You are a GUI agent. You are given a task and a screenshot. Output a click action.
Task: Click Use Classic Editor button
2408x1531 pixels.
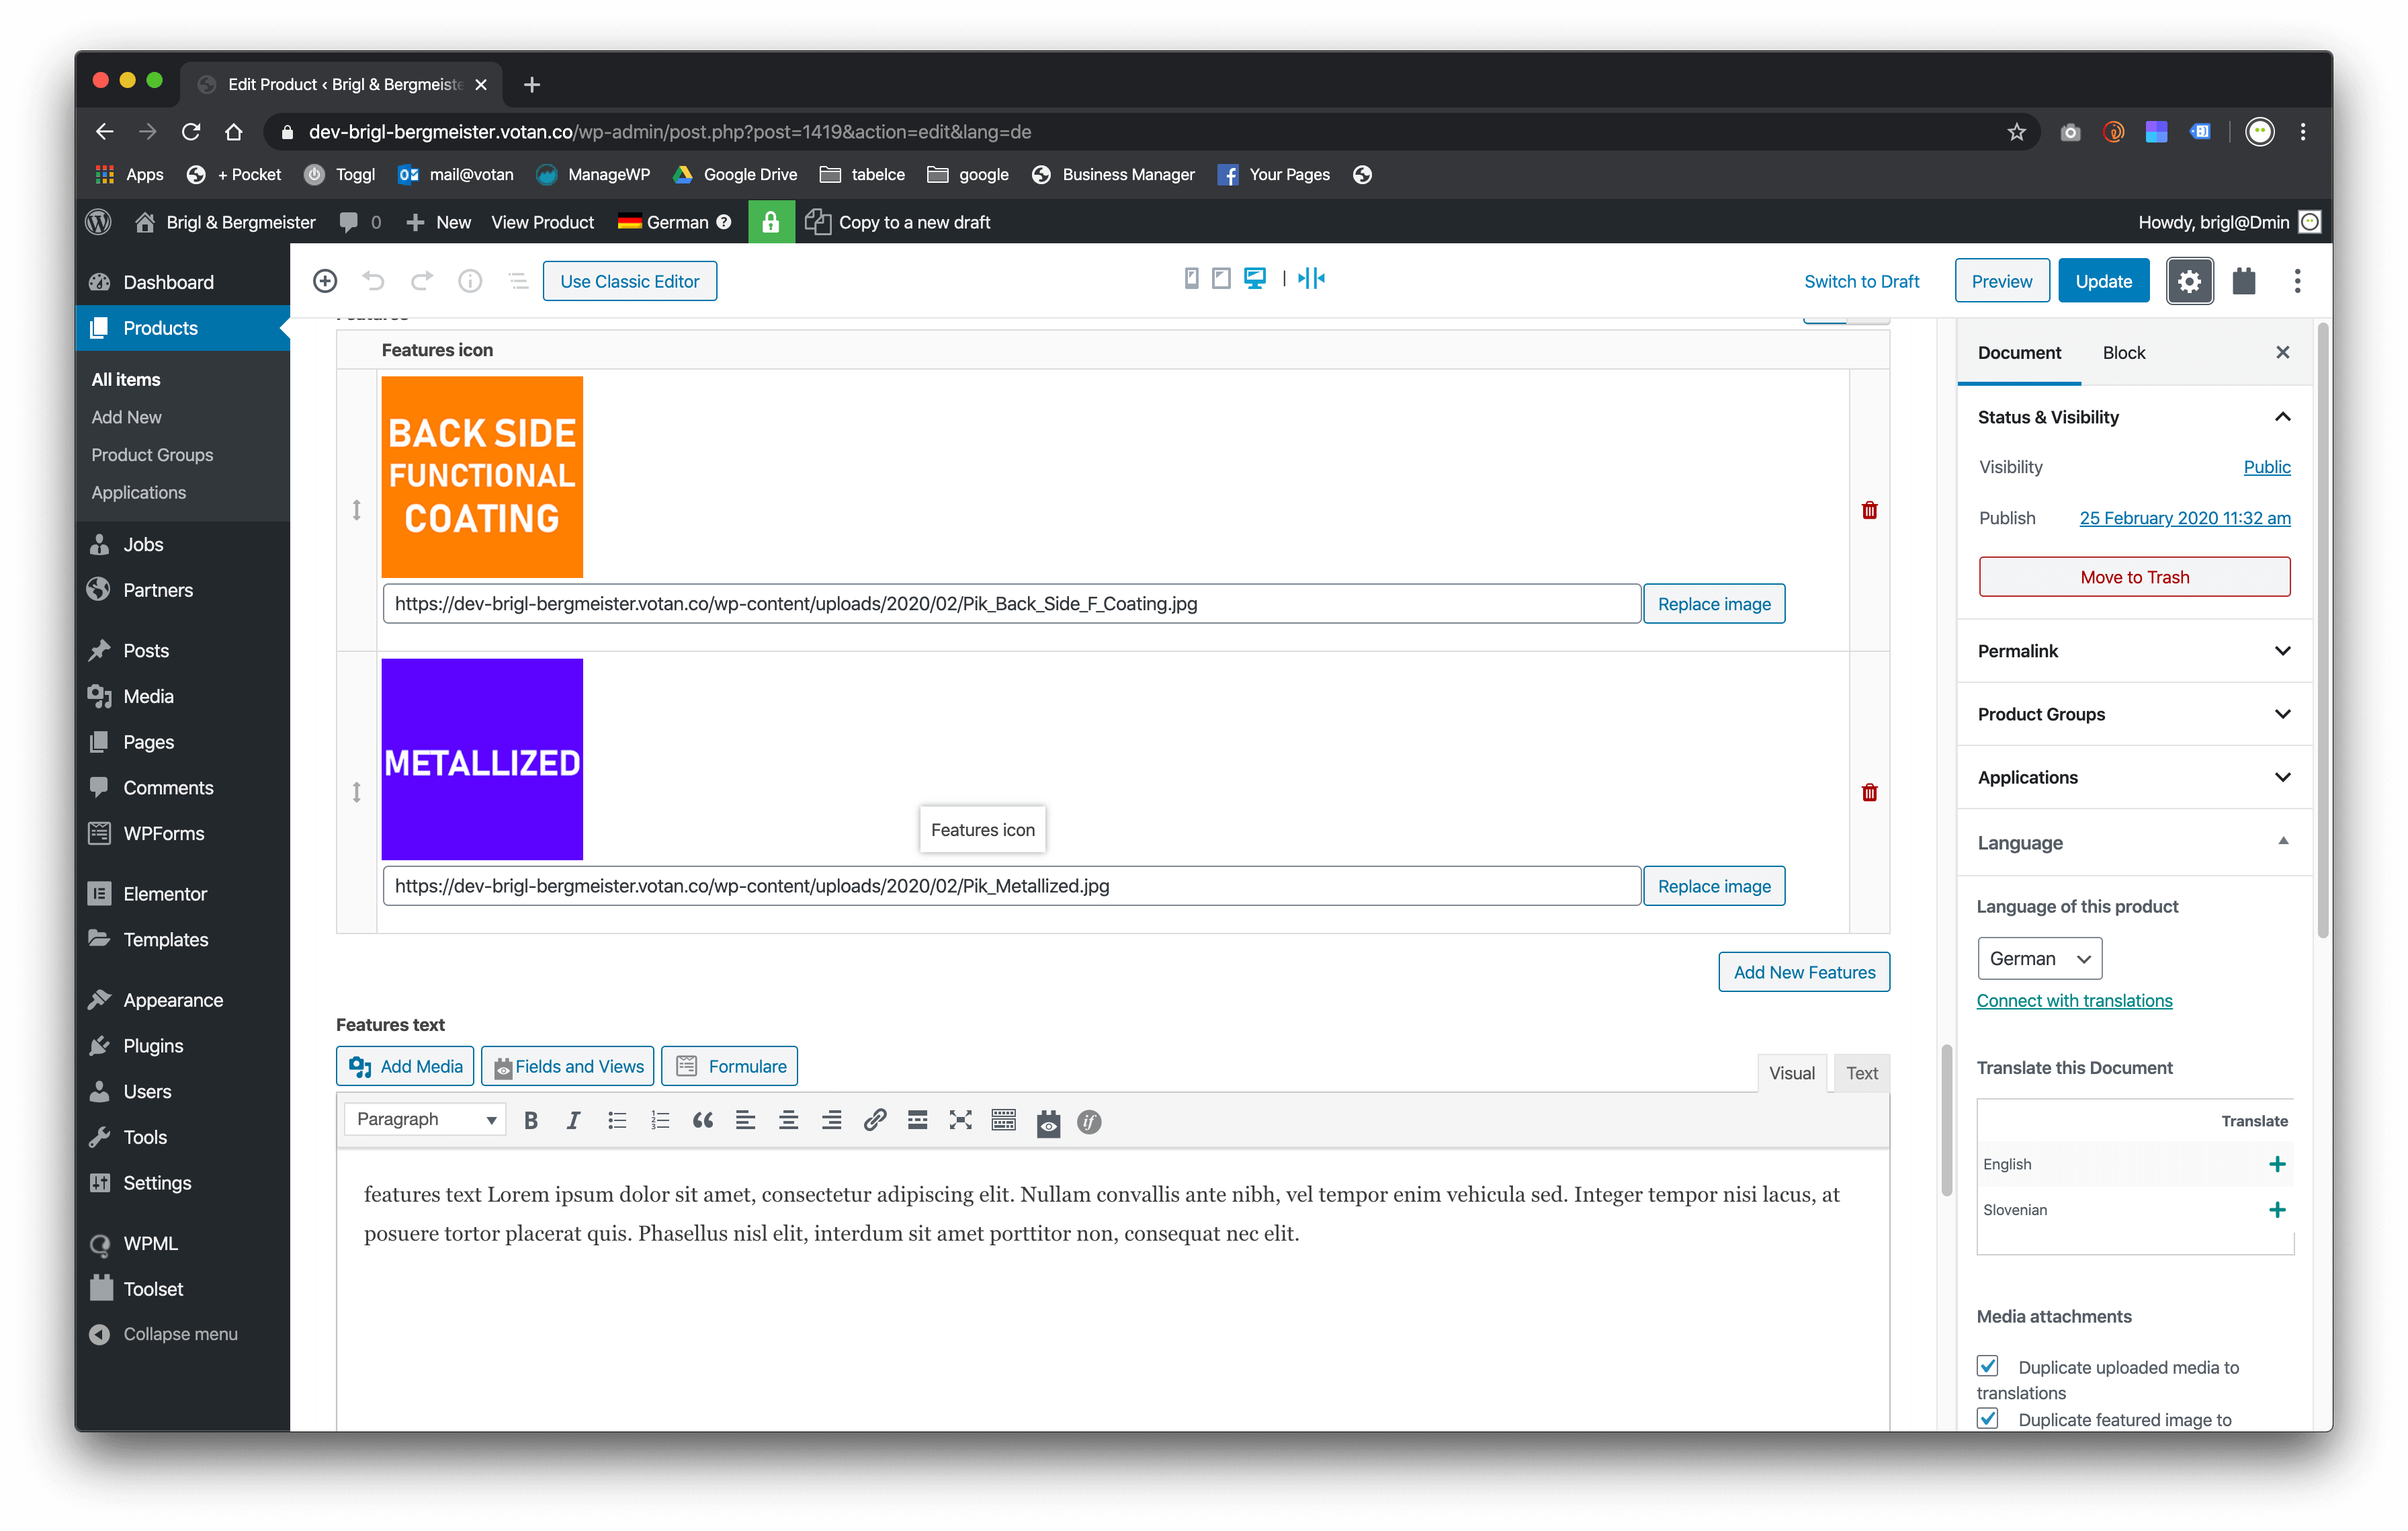pyautogui.click(x=629, y=281)
